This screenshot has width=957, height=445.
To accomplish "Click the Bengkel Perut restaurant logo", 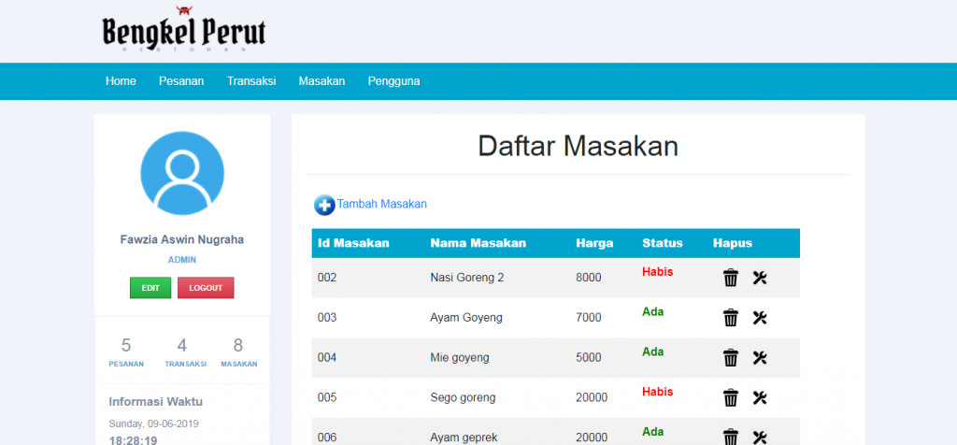I will point(184,30).
